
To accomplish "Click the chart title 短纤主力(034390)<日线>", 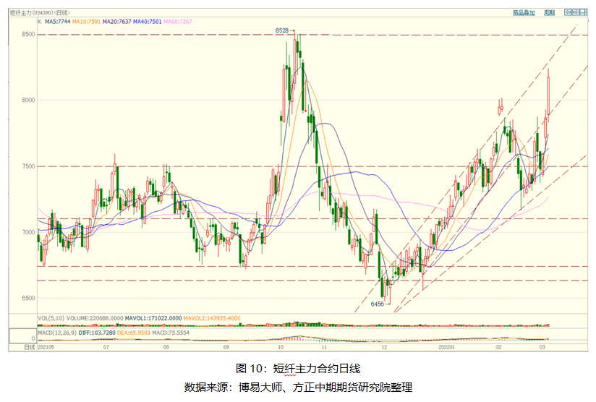I will pyautogui.click(x=40, y=13).
